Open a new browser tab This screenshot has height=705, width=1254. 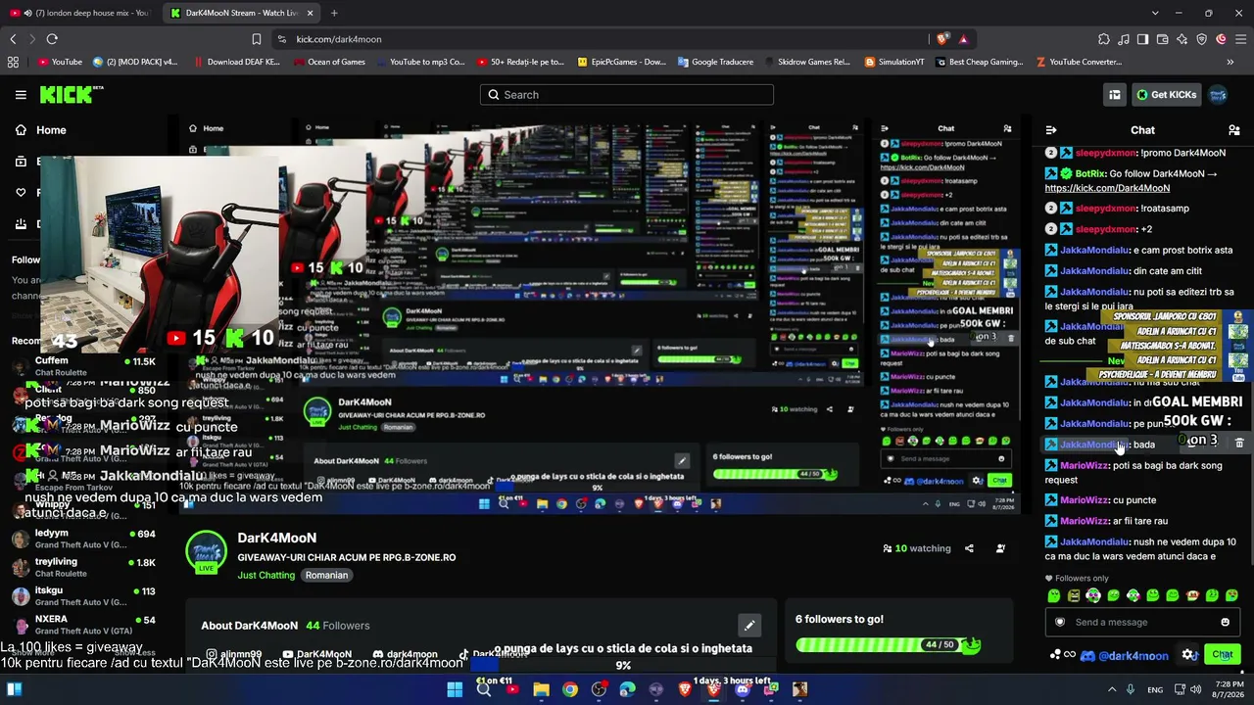[x=334, y=13]
